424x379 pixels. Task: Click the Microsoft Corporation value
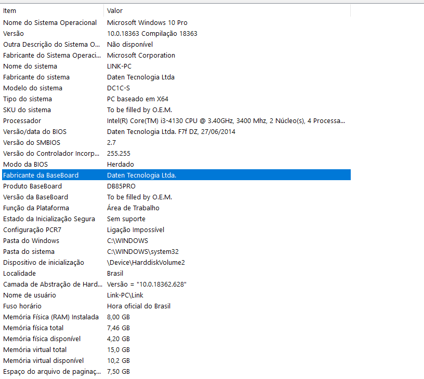tap(141, 56)
